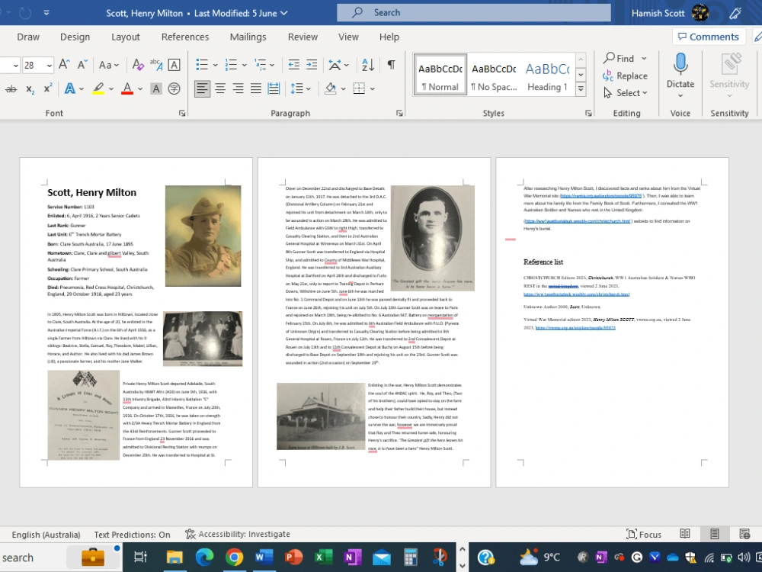Clear all formatting eraser icon
Viewport: 762px width, 572px height.
[x=137, y=65]
